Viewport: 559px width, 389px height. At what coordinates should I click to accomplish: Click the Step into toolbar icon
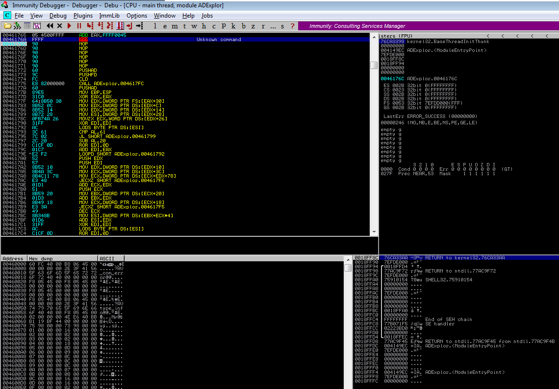click(x=90, y=26)
